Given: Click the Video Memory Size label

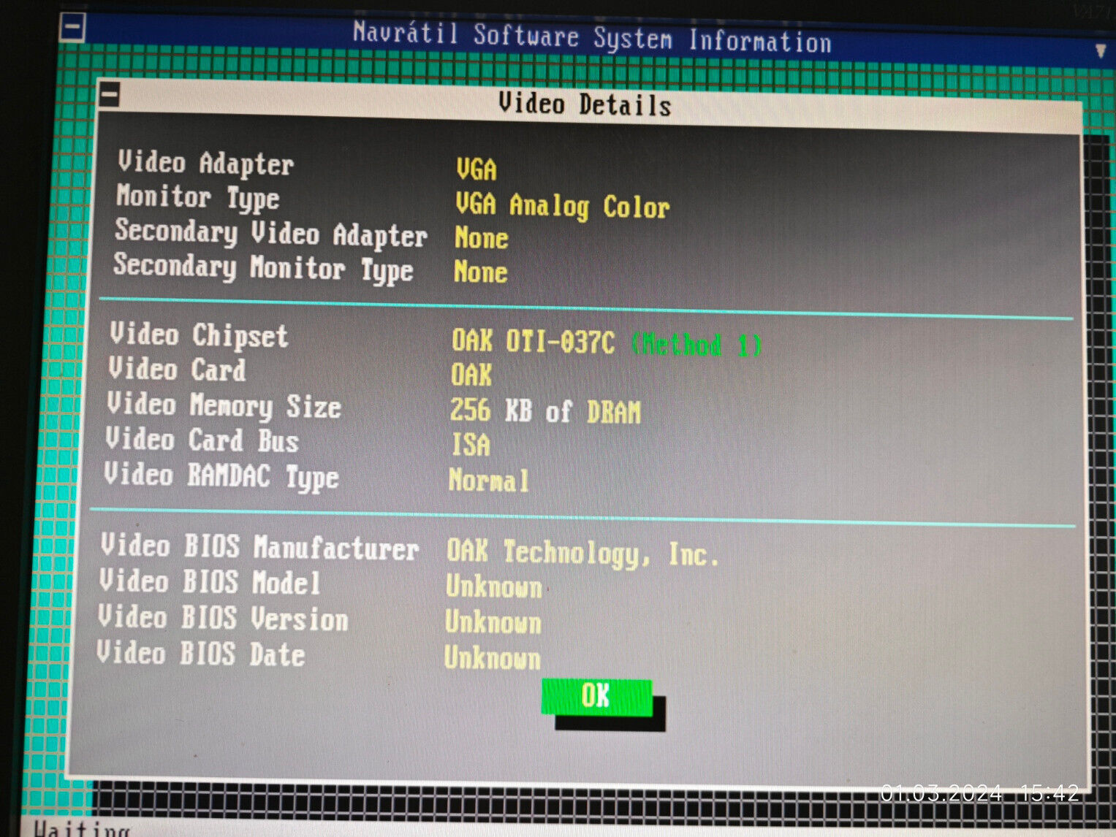Looking at the screenshot, I should pyautogui.click(x=224, y=405).
